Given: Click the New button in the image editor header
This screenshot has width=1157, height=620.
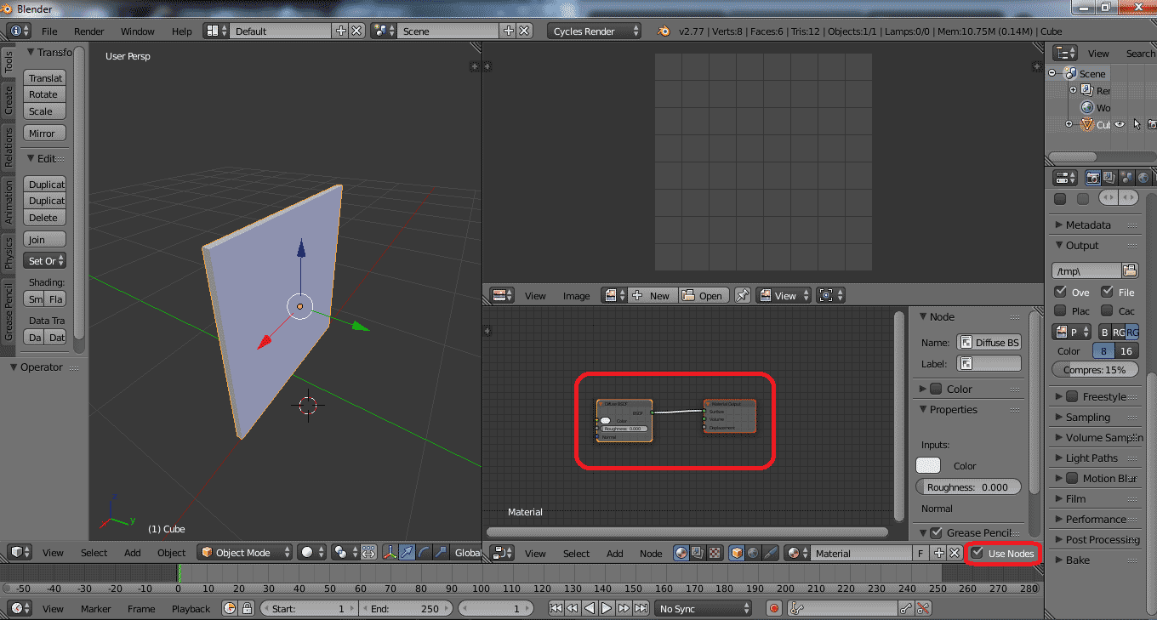Looking at the screenshot, I should (653, 295).
